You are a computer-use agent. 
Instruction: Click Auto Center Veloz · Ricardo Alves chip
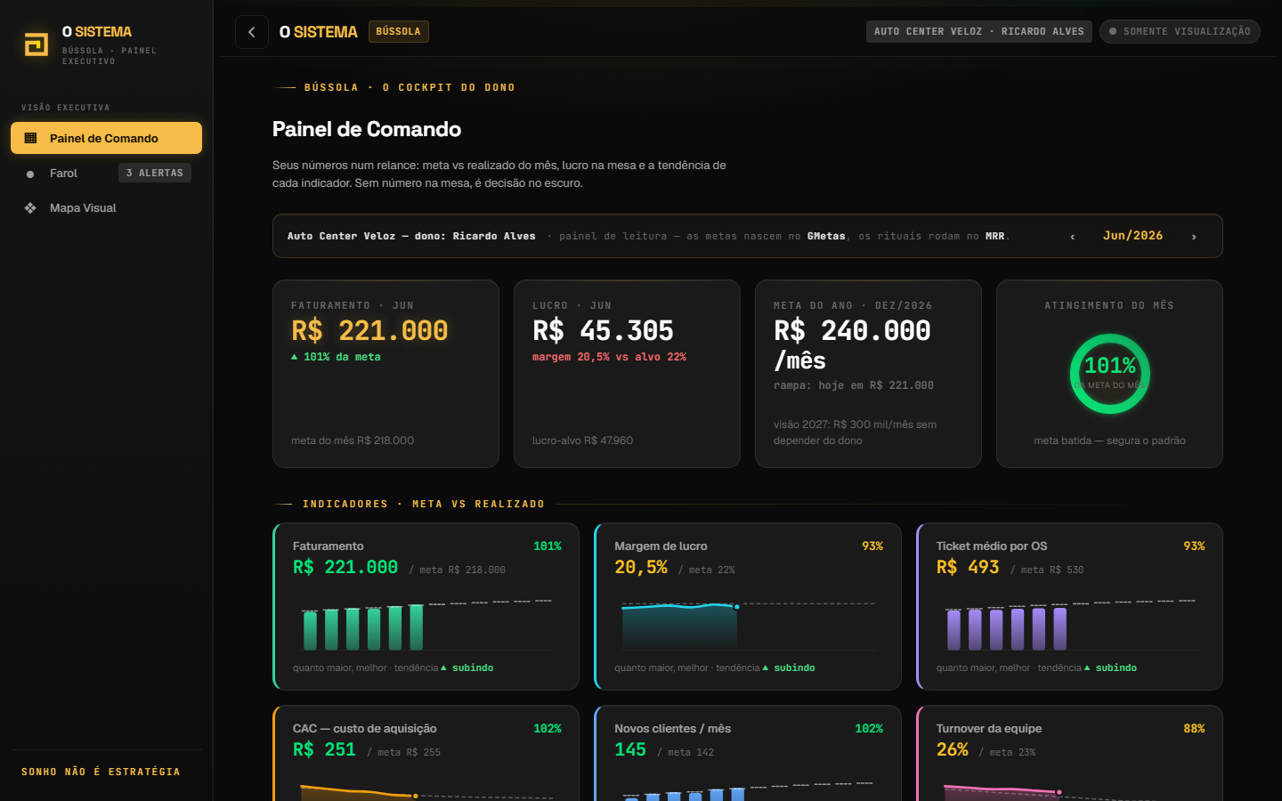[x=979, y=31]
